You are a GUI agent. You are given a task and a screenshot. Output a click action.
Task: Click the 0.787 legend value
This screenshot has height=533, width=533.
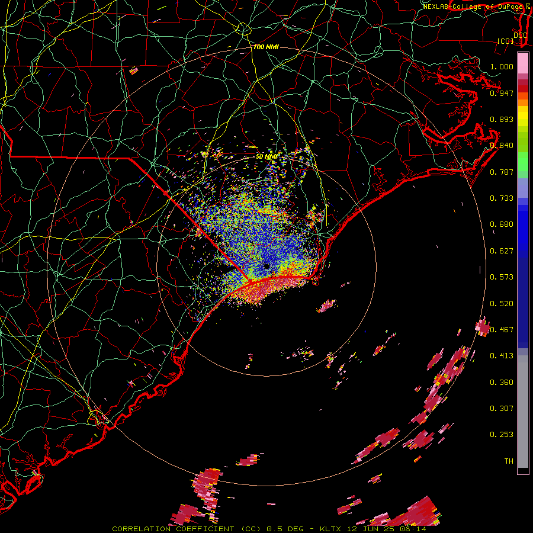[502, 172]
